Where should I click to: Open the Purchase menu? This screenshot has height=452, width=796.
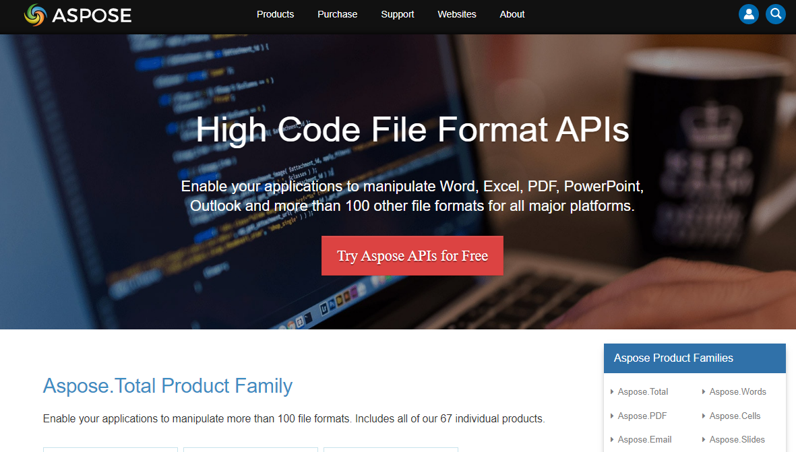click(337, 14)
